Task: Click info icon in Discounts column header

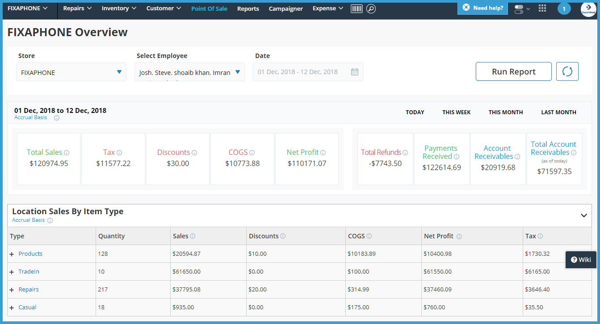Action: tap(283, 236)
